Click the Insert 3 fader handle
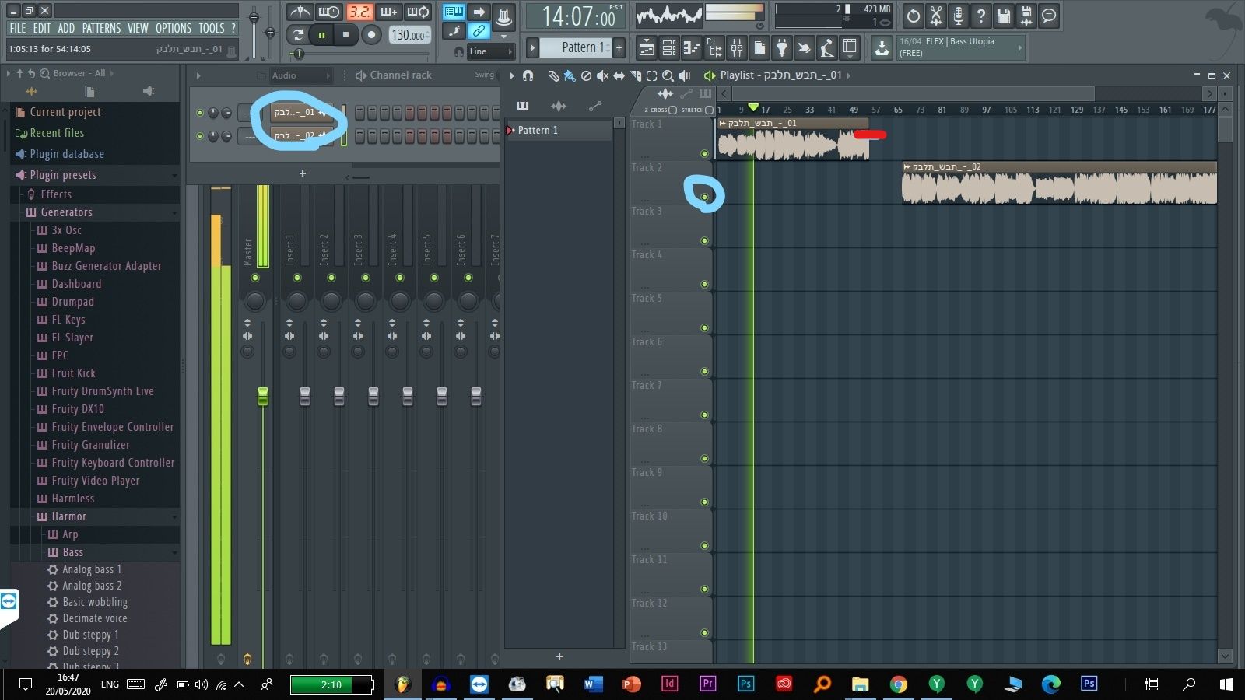 [x=373, y=397]
